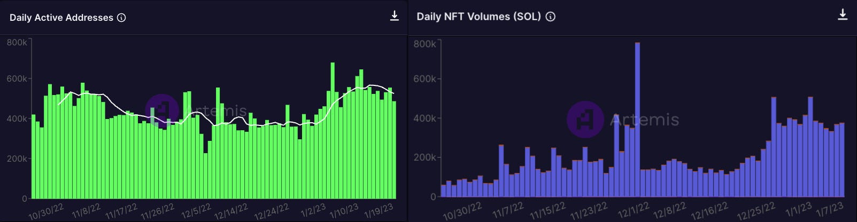Click the 600k label on Active Addresses axis
The width and height of the screenshot is (857, 222).
pos(17,79)
